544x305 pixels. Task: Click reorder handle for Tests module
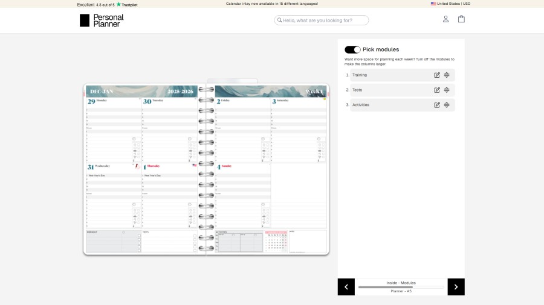pos(447,90)
